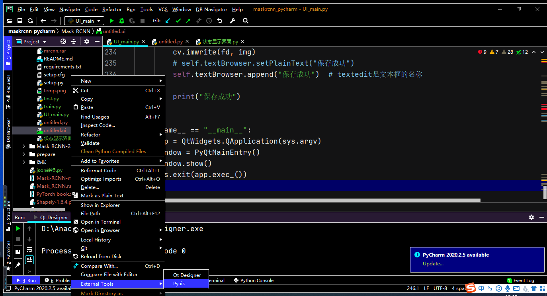Click the Search Everywhere magnifier icon

246,21
